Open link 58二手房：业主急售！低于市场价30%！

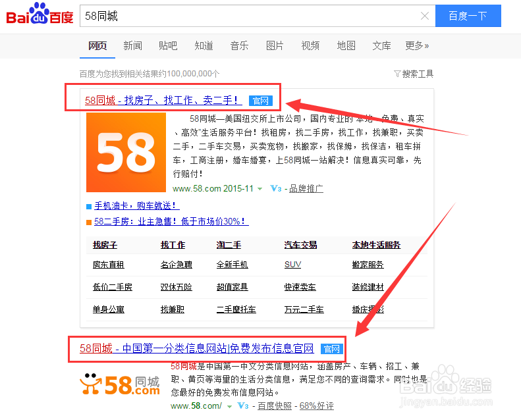[x=171, y=221]
